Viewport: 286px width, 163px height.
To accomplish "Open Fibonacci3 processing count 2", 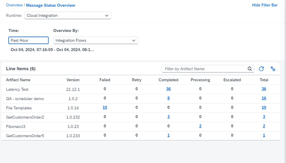I will pyautogui.click(x=200, y=126).
